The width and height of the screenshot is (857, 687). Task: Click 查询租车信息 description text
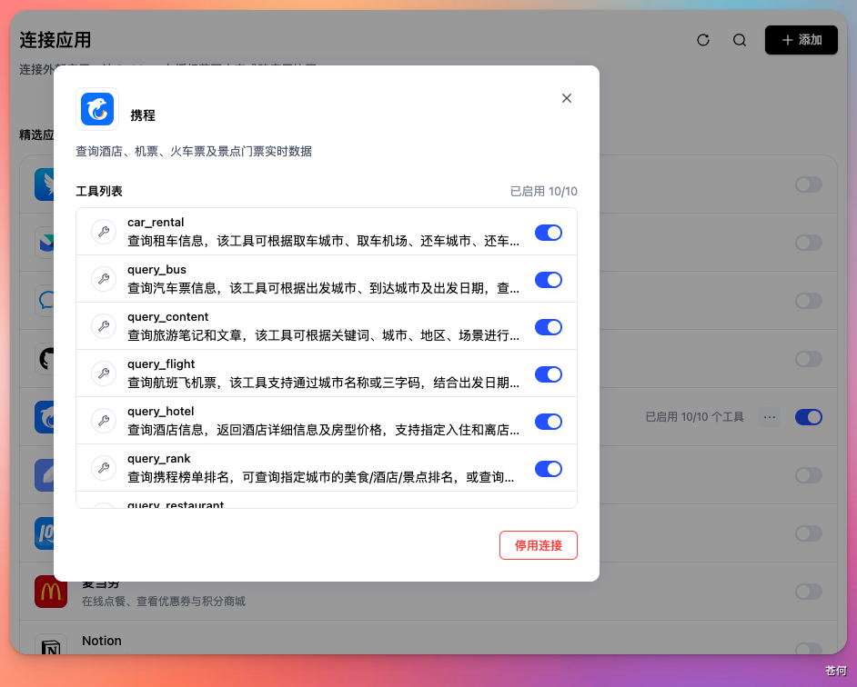[324, 241]
